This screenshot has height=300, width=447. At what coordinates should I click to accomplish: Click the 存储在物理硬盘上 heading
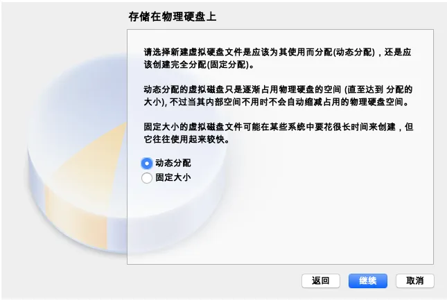172,17
